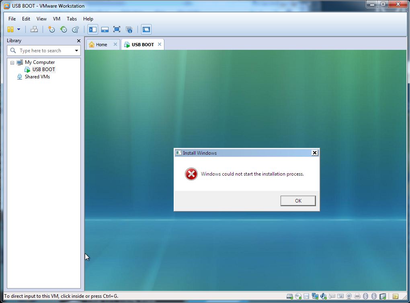Open the VM menu
The width and height of the screenshot is (410, 303).
click(57, 19)
